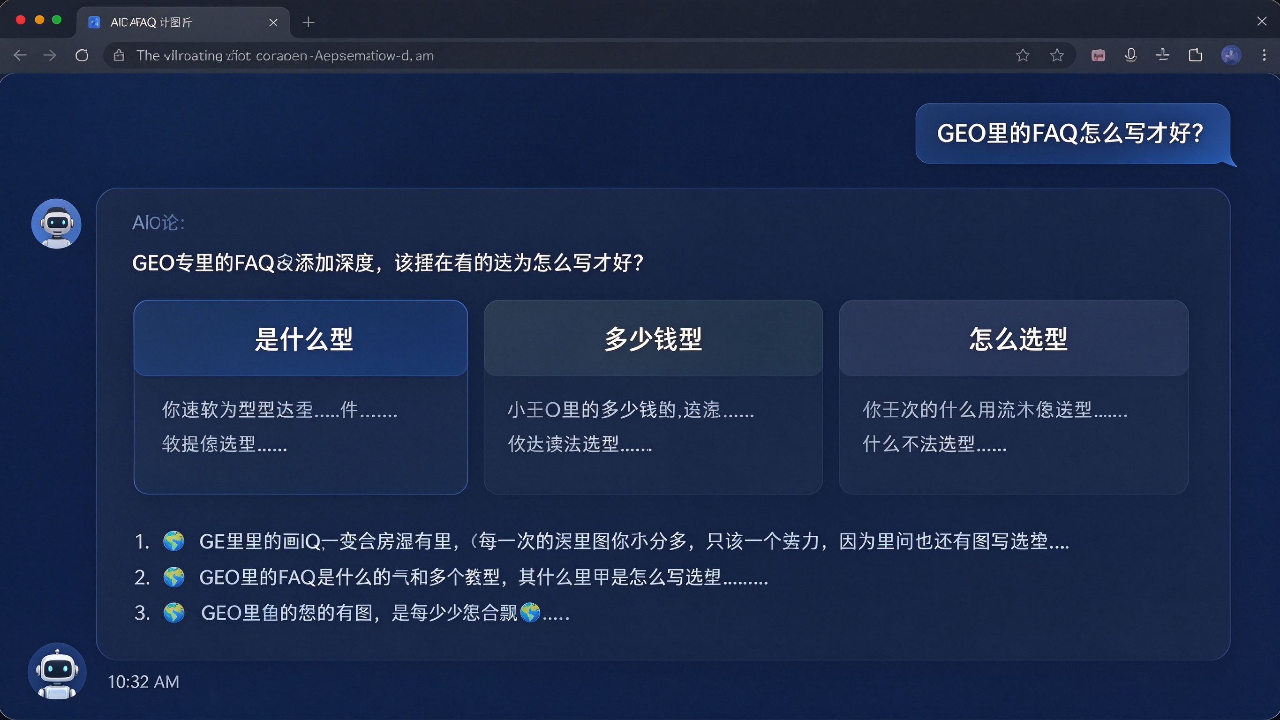Open the downloads icon in toolbar
Screen dimensions: 1280x720
point(1163,55)
